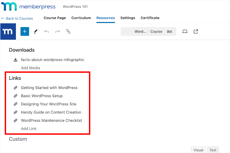230x153 pixels.
Task: Click the download icon beside facts-about-wordpress-infographic
Action: (x=16, y=60)
